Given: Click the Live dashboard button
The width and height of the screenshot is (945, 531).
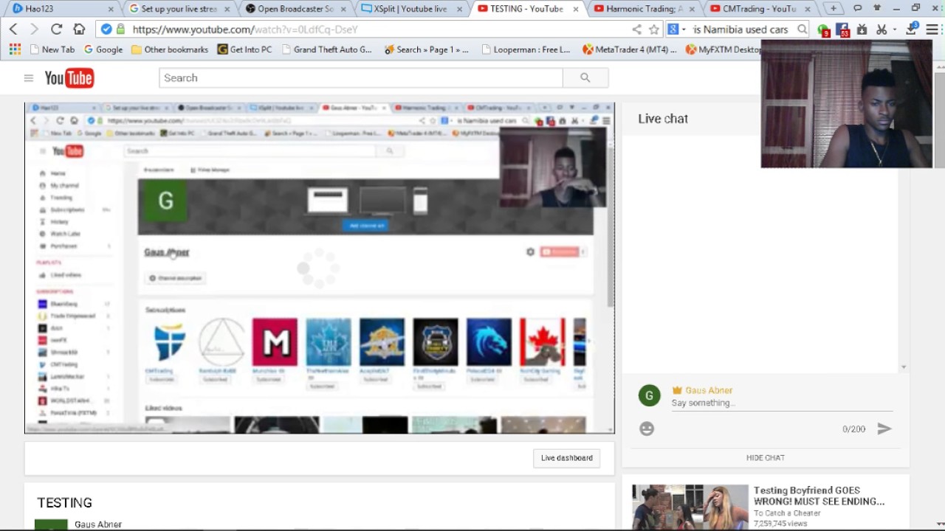Looking at the screenshot, I should 566,458.
